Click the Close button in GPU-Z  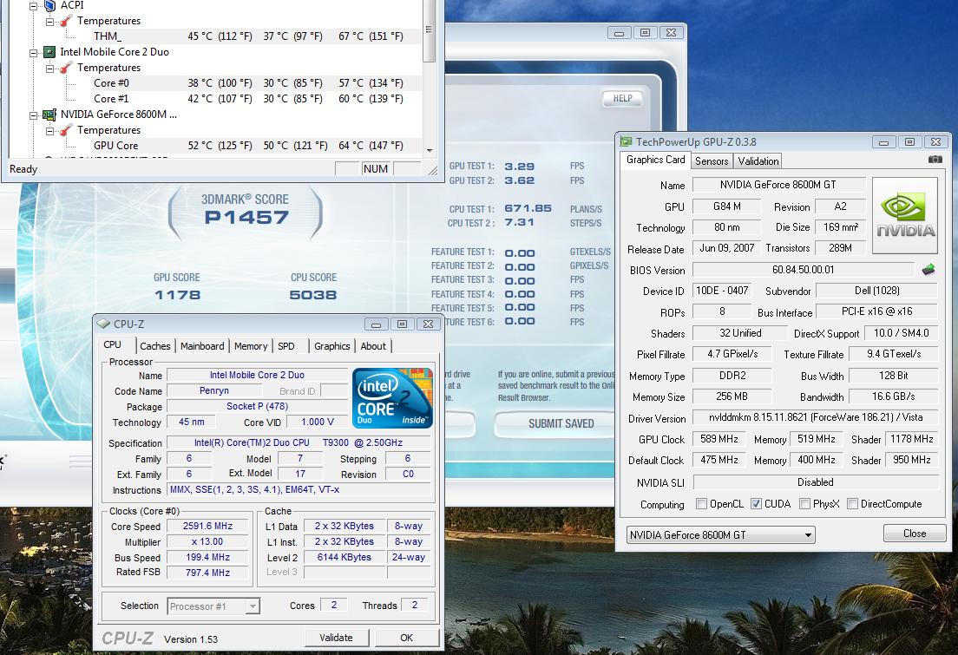pos(915,534)
